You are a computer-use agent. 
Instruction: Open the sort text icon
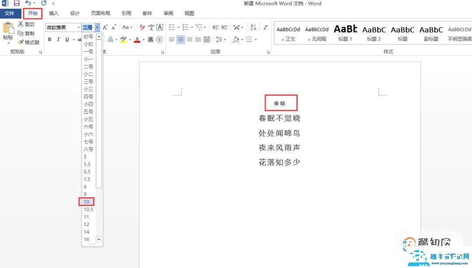pyautogui.click(x=253, y=27)
